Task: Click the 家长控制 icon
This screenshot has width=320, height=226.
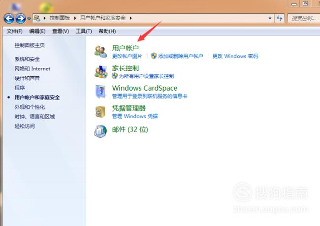Action: coord(100,72)
